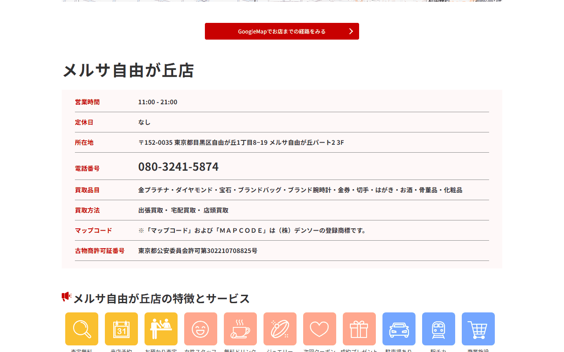
Task: Click the 営業時間 label
Action: point(87,102)
